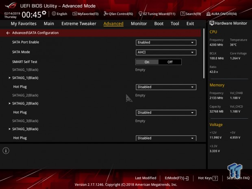Image resolution: width=252 pixels, height=189 pixels.
Task: Click the settings gear beside the clock
Action: point(44,13)
